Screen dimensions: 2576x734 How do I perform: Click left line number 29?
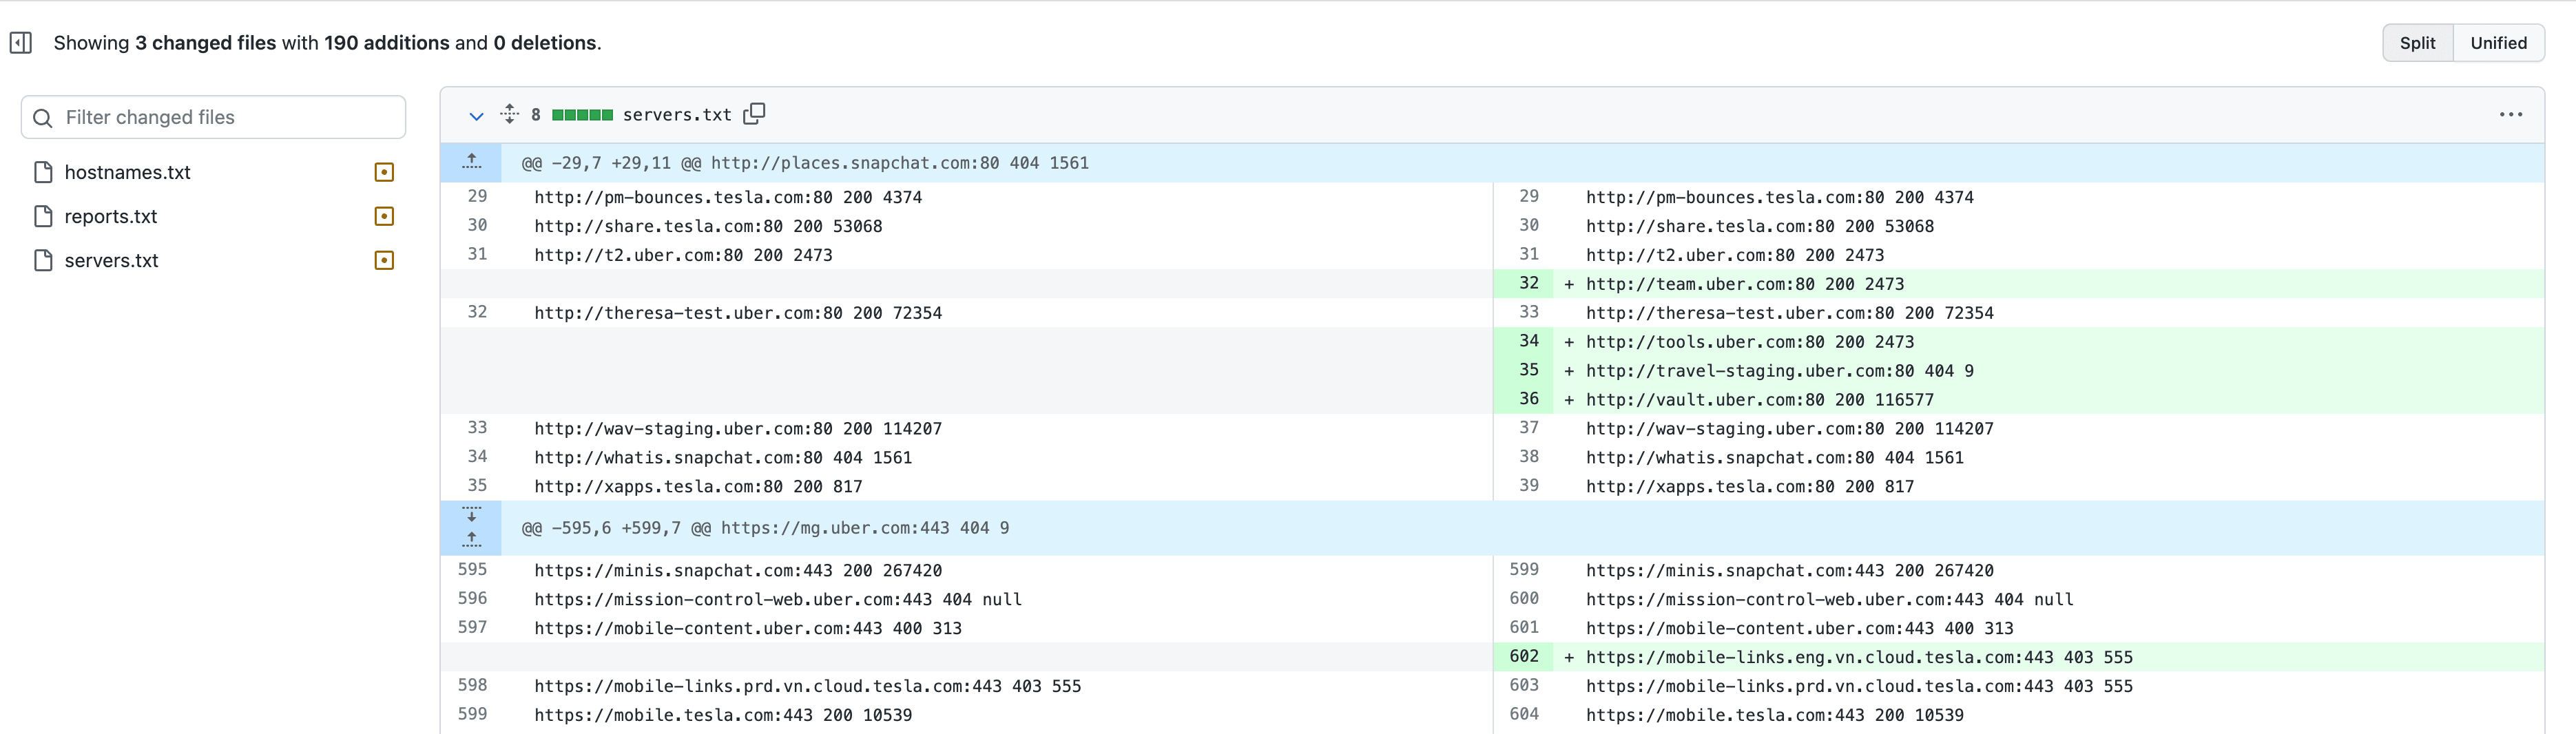(477, 197)
